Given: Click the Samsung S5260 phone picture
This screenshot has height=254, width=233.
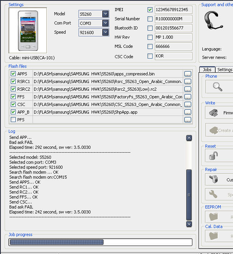Looking at the screenshot, I should [x=28, y=31].
